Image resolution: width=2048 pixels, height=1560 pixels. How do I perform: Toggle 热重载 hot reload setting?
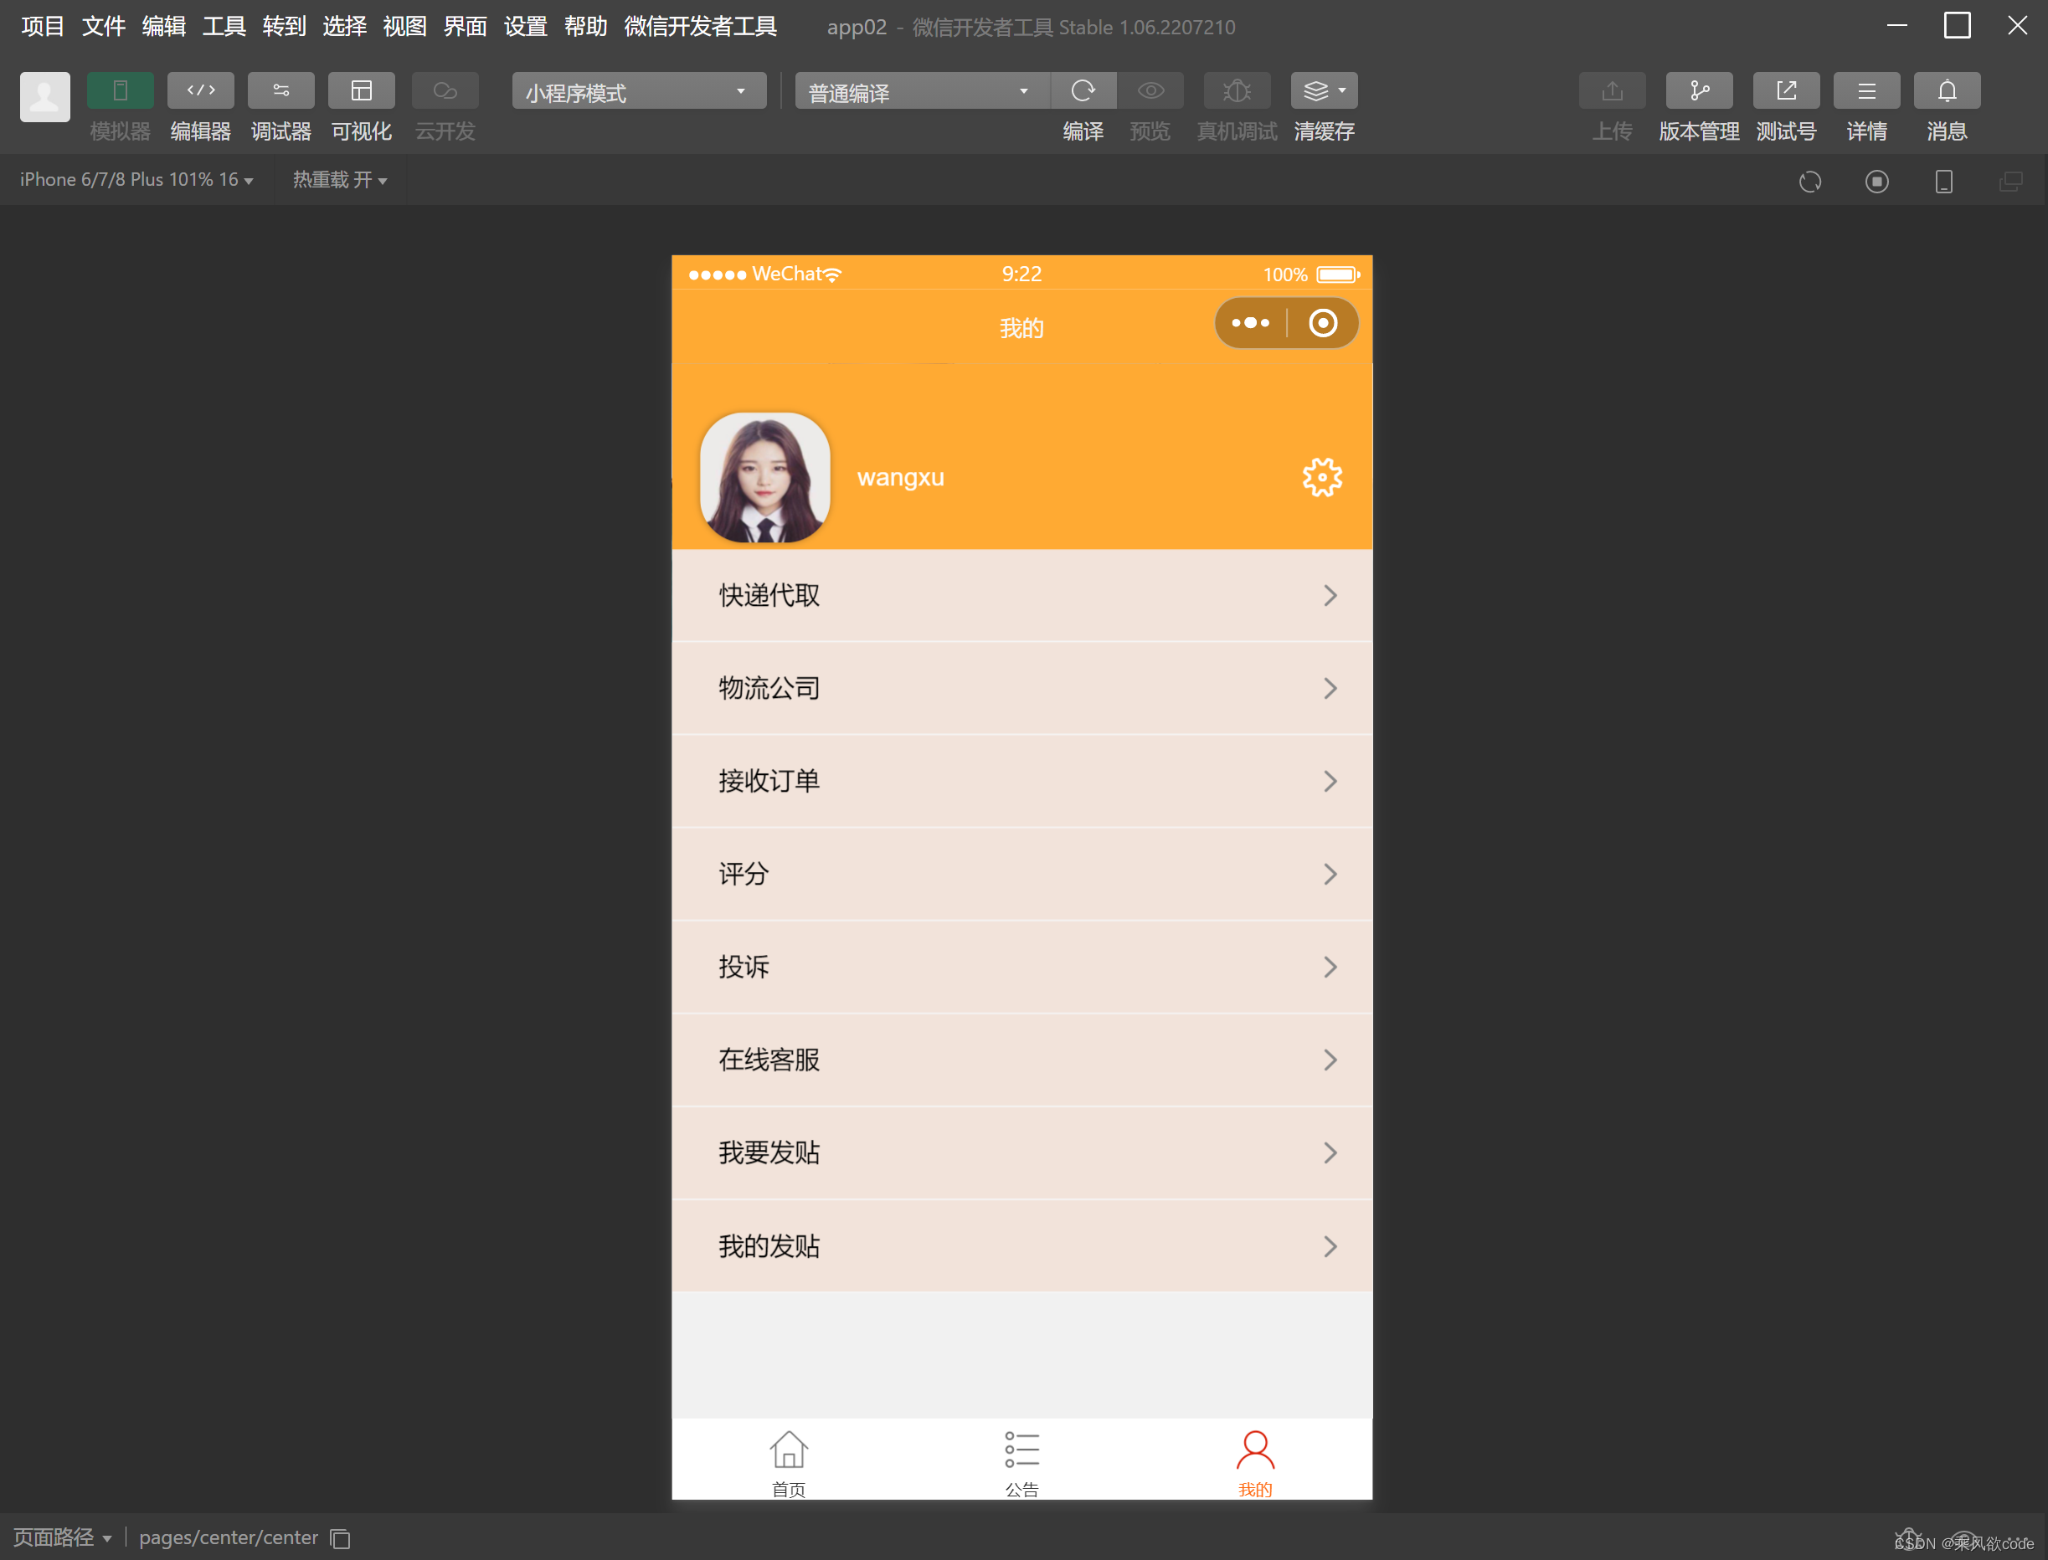point(340,179)
